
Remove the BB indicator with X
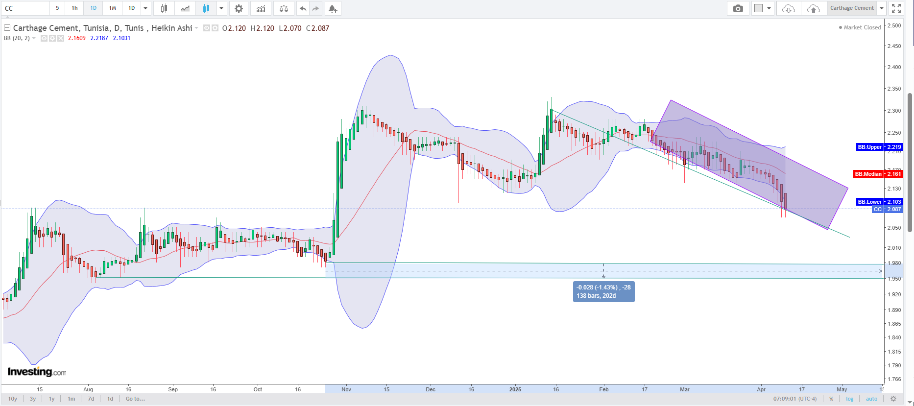[x=61, y=38]
